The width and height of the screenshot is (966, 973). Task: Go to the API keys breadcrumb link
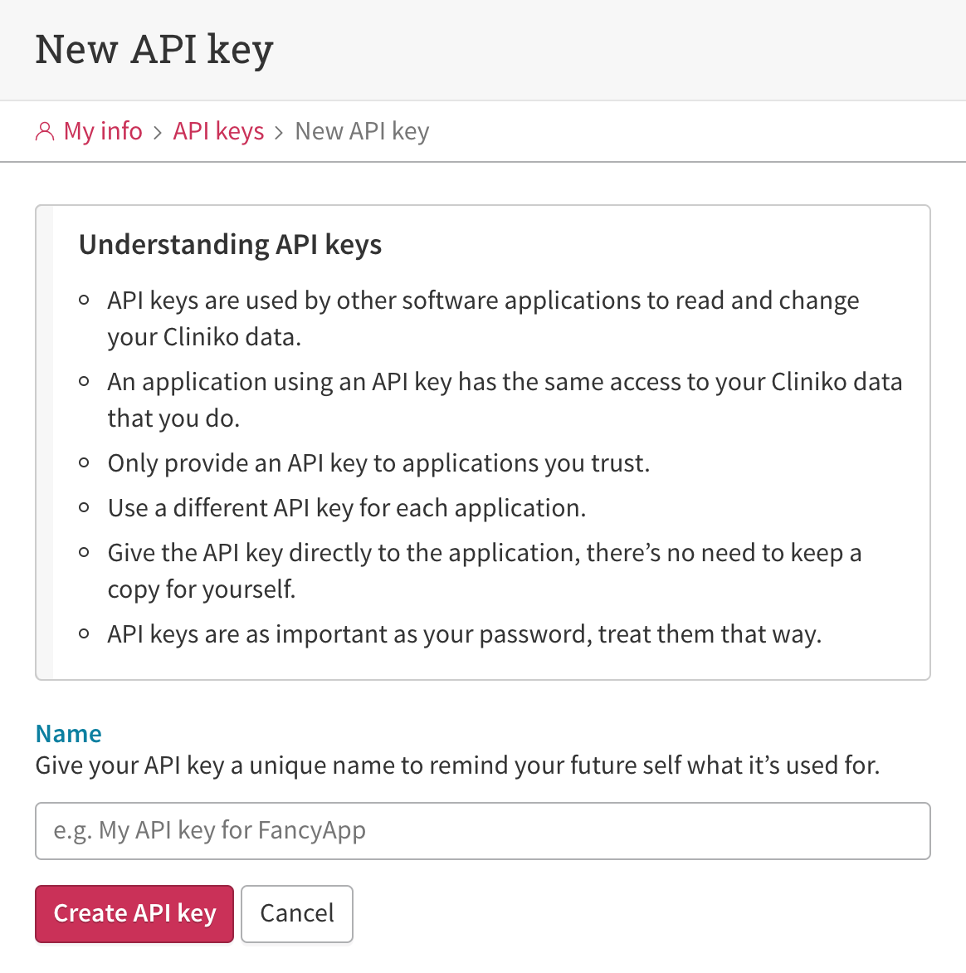(218, 131)
